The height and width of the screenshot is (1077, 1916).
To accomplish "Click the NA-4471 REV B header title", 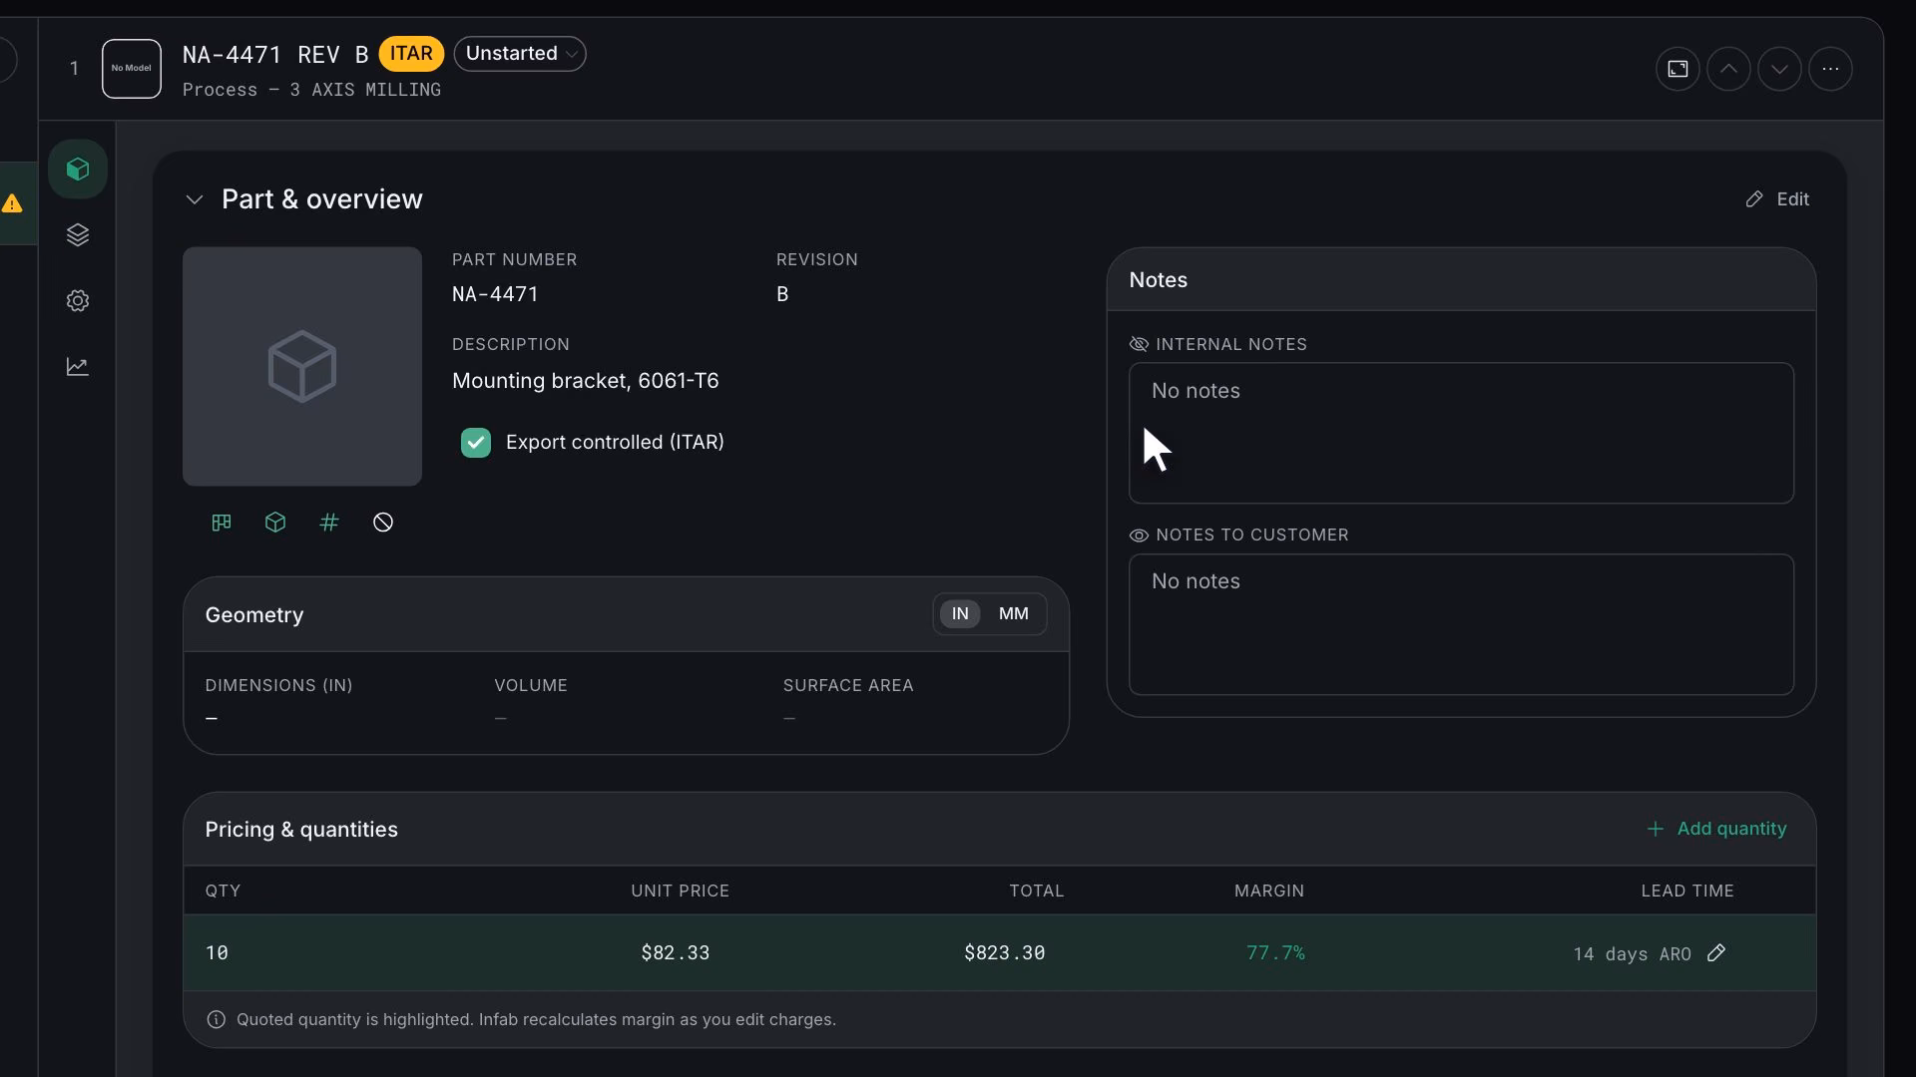I will 275,55.
